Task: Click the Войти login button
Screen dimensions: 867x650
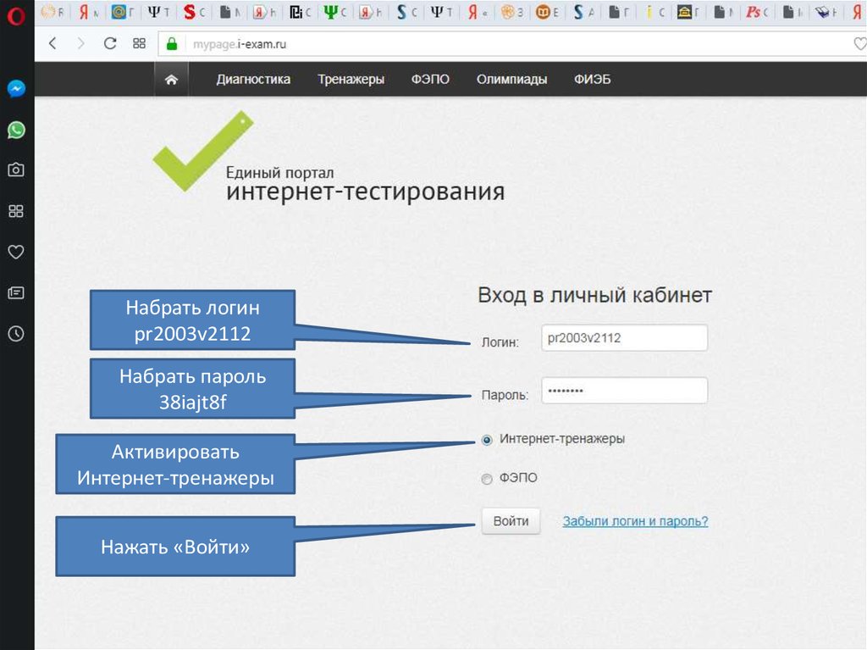Action: (x=511, y=521)
